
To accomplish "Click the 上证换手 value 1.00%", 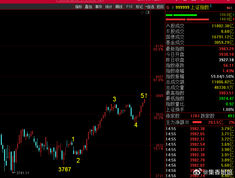I will 228,110.
